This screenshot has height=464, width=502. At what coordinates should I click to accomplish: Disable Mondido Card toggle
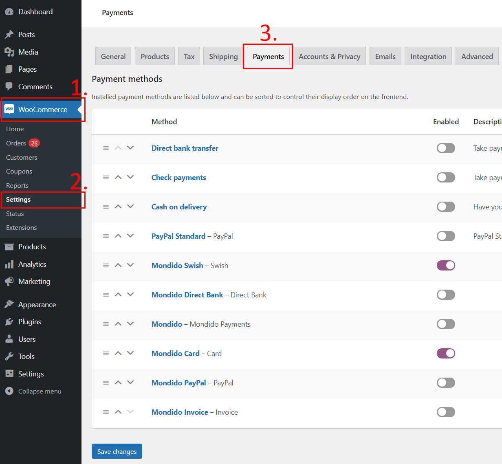tap(446, 353)
